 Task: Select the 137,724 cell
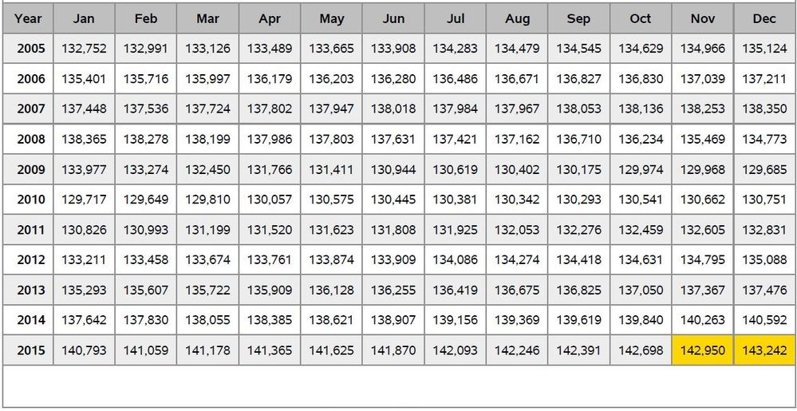pyautogui.click(x=207, y=109)
